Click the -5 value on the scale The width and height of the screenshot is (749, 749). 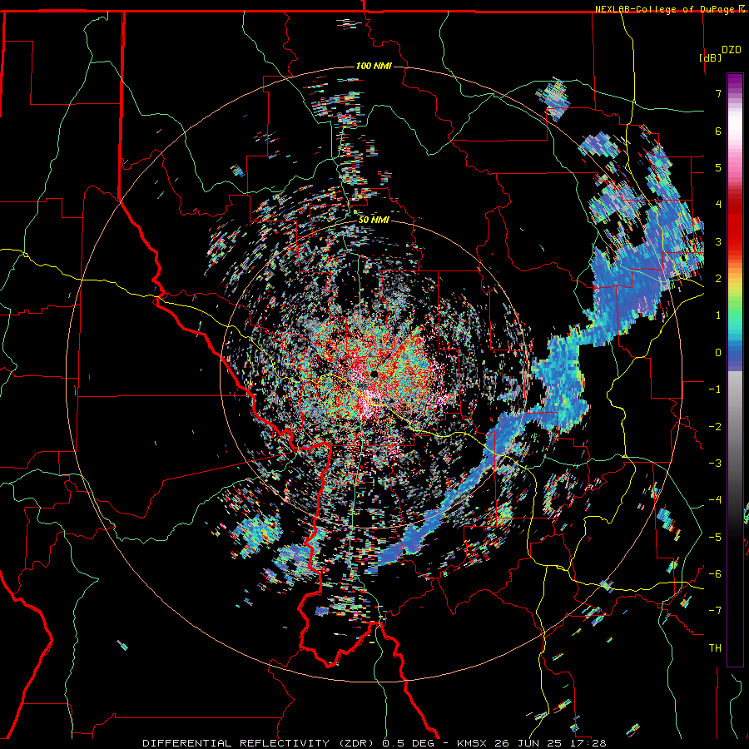[715, 538]
